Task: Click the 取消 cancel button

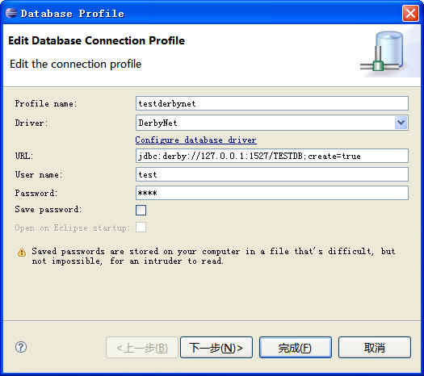Action: [x=375, y=348]
